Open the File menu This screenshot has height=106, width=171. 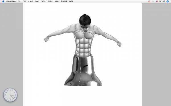[19, 1]
